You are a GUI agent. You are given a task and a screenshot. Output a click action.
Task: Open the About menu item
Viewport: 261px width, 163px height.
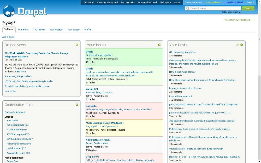click(177, 2)
